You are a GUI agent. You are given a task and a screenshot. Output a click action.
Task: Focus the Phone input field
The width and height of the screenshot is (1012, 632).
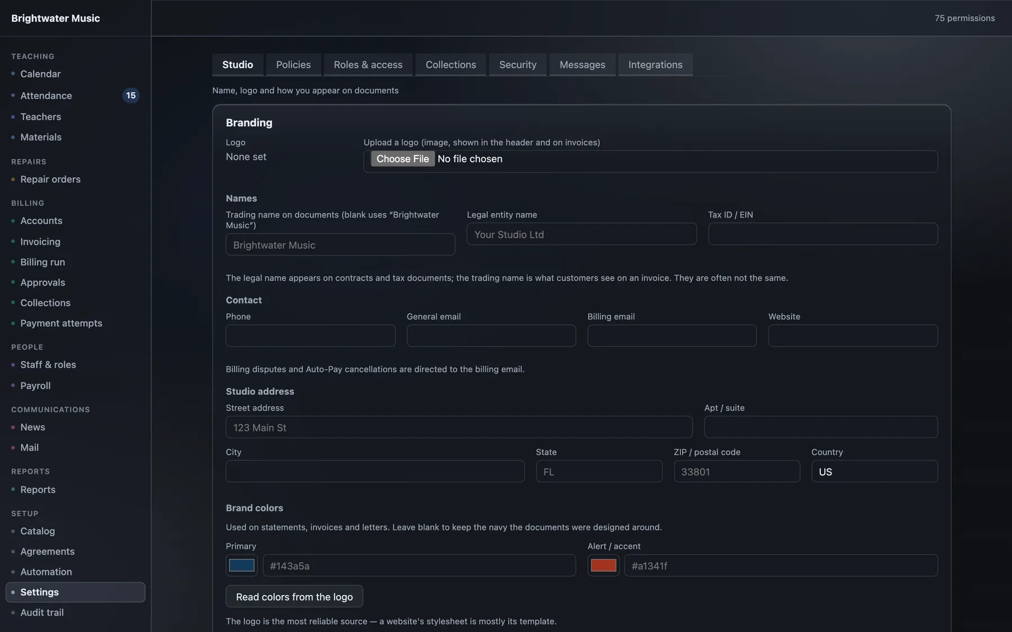tap(310, 336)
